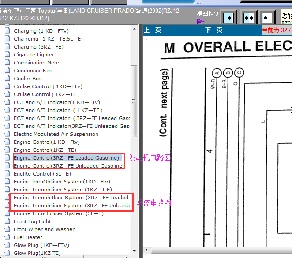Click the purple play arrow under 视图控制
The image size is (292, 258).
pyautogui.click(x=200, y=21)
